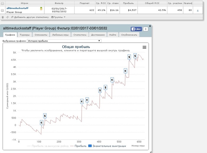Screen dimensions: 207x153
Task: Sort by the 'Ср. ROI' column header
Action: 101,3
